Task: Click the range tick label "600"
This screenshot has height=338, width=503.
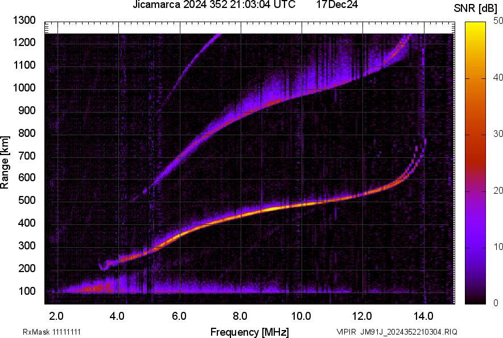Action: pos(27,177)
